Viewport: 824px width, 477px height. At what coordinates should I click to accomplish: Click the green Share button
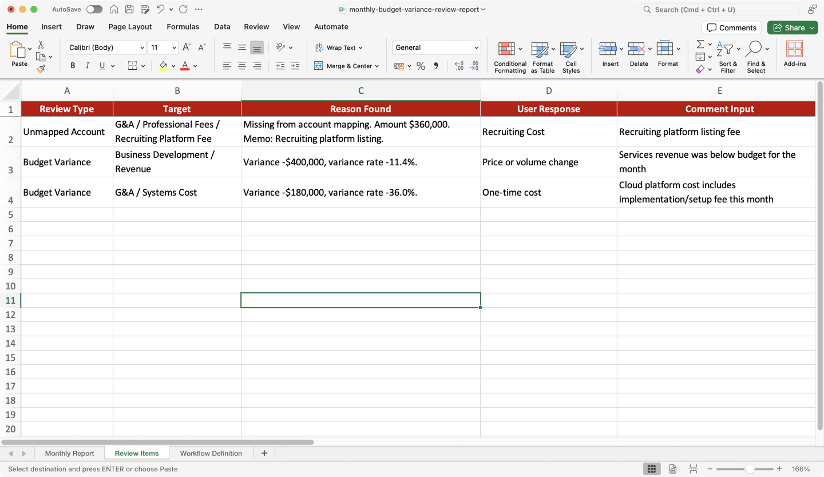tap(793, 27)
